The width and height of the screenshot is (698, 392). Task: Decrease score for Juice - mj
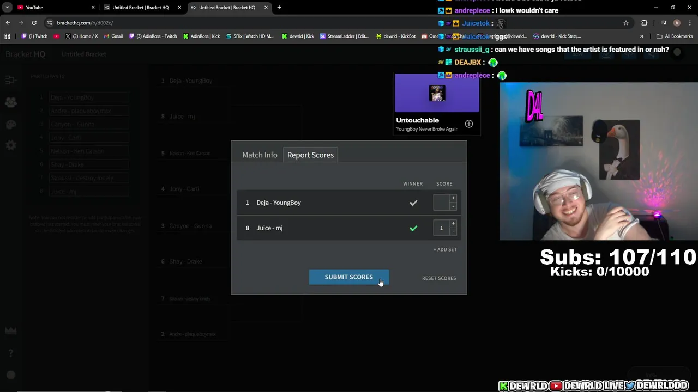pos(453,232)
